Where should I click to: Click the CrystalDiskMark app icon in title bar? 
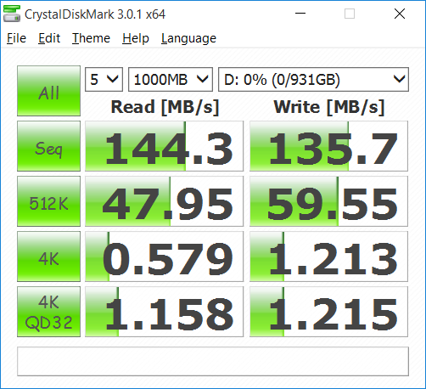12,14
